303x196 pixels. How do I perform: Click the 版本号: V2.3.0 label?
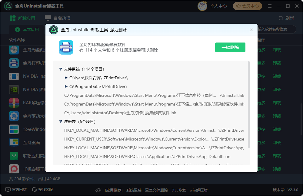pos(285,190)
